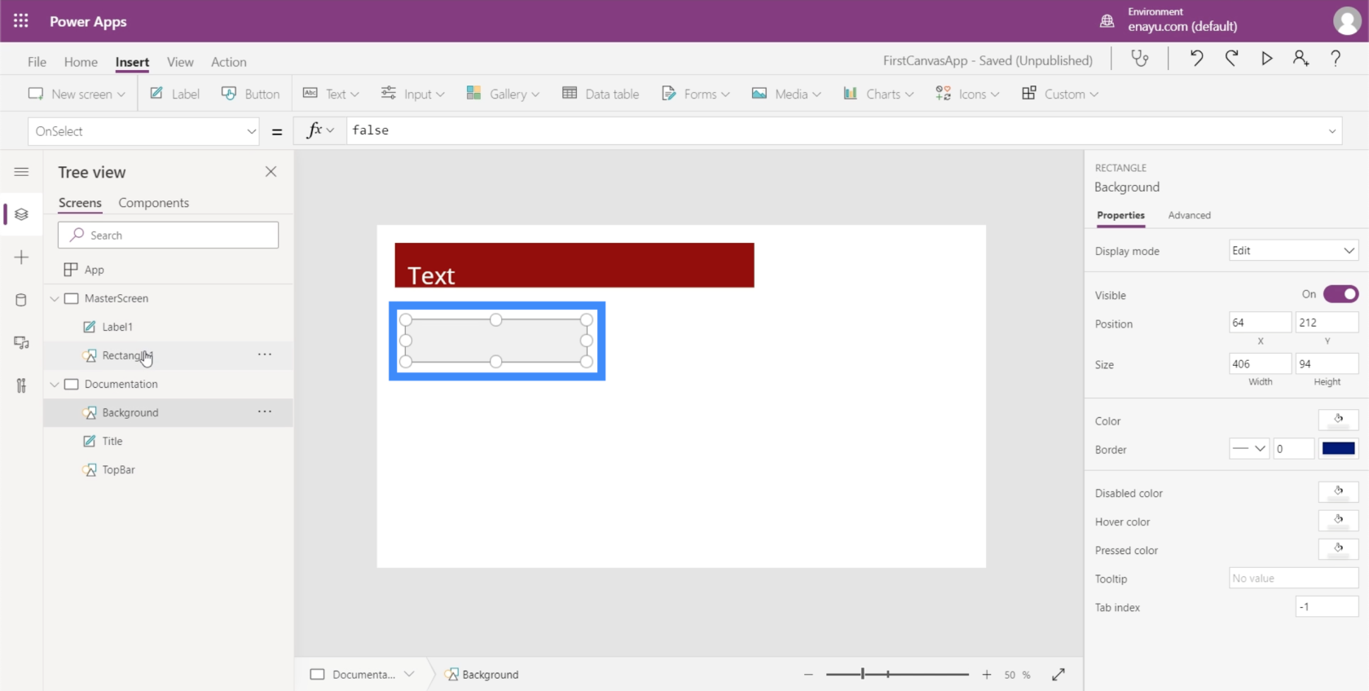Open the Color fill picker
The image size is (1369, 691).
1338,420
